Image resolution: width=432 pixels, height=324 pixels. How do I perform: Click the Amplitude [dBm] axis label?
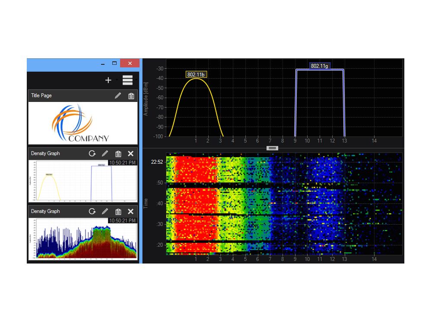[146, 99]
